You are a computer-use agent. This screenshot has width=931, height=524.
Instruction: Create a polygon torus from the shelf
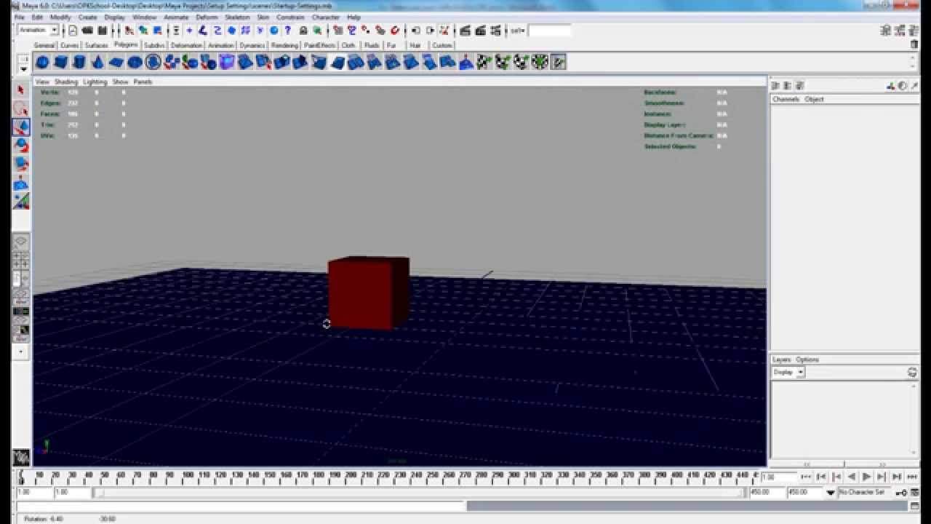135,63
